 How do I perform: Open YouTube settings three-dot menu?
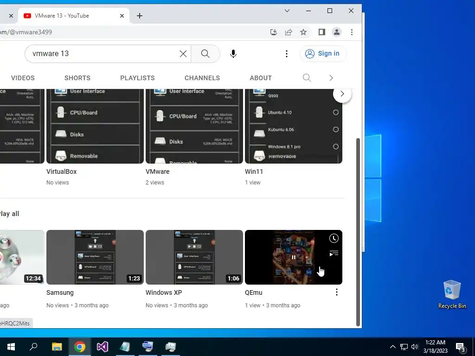(287, 54)
